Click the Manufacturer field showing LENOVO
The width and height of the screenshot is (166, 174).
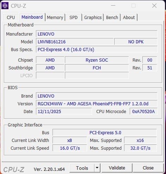(x=97, y=34)
